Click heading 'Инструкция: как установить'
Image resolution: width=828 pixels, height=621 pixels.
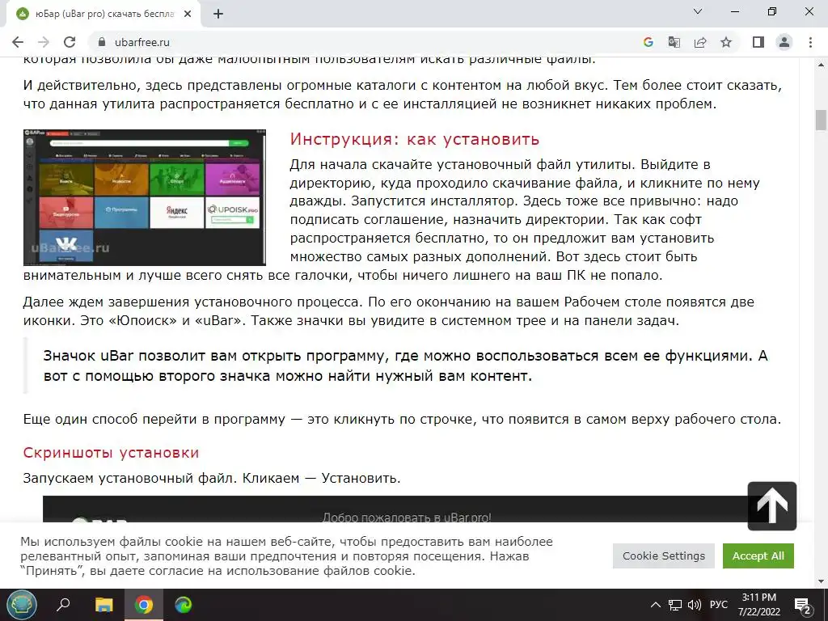click(x=415, y=139)
